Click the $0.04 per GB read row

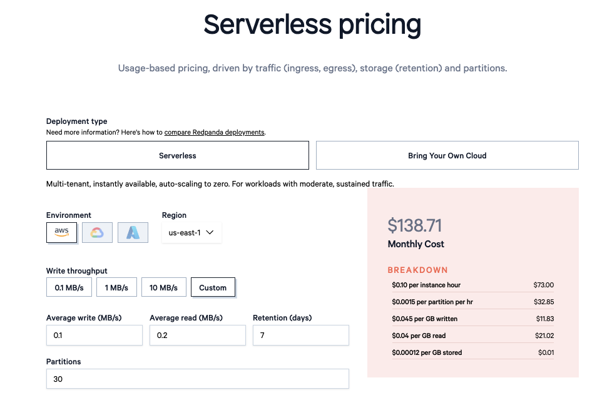click(472, 336)
